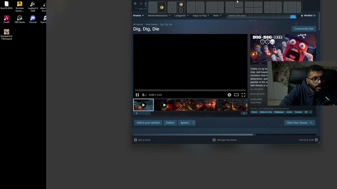The height and width of the screenshot is (189, 337).
Task: Click the Ignore button
Action: coord(185,123)
